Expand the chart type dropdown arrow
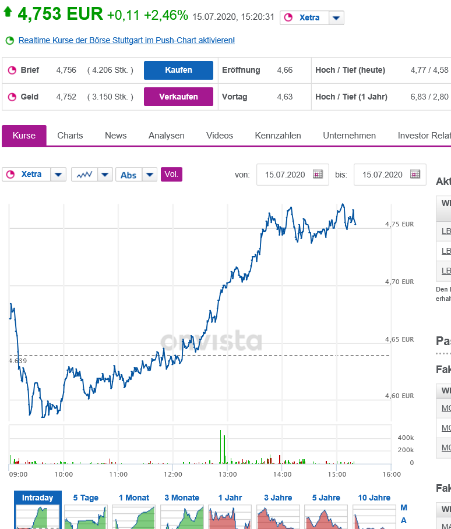 pos(105,175)
